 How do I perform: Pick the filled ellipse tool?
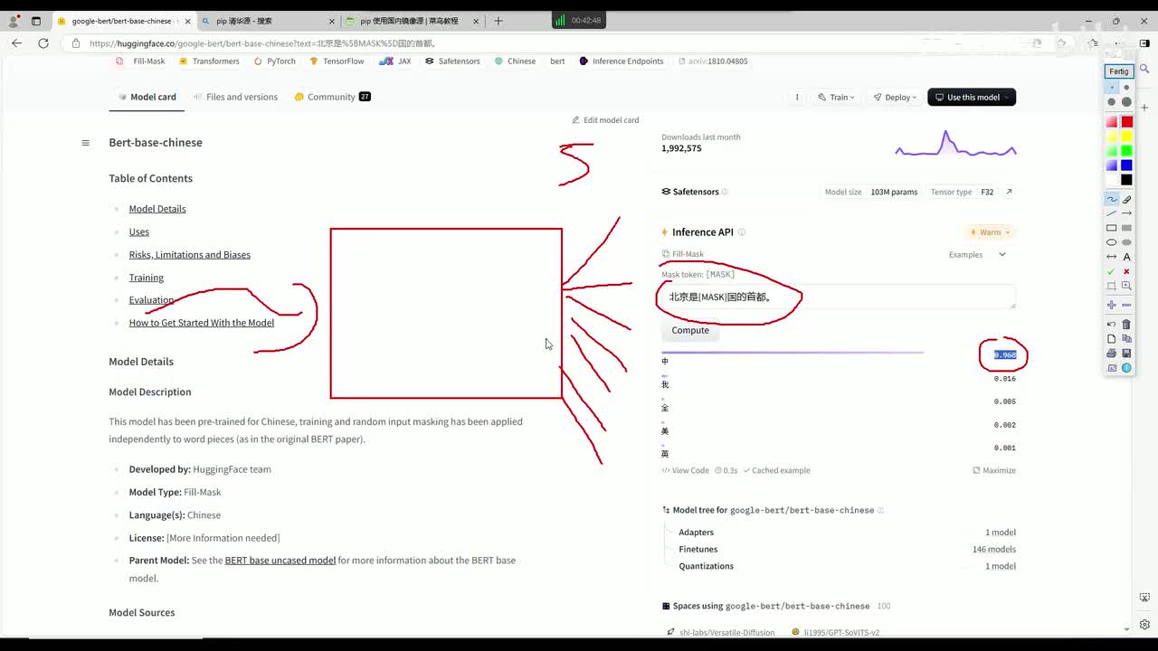pyautogui.click(x=1126, y=242)
